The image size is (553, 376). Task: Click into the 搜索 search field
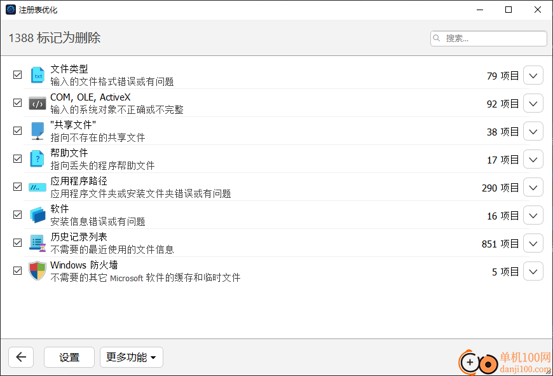(488, 38)
